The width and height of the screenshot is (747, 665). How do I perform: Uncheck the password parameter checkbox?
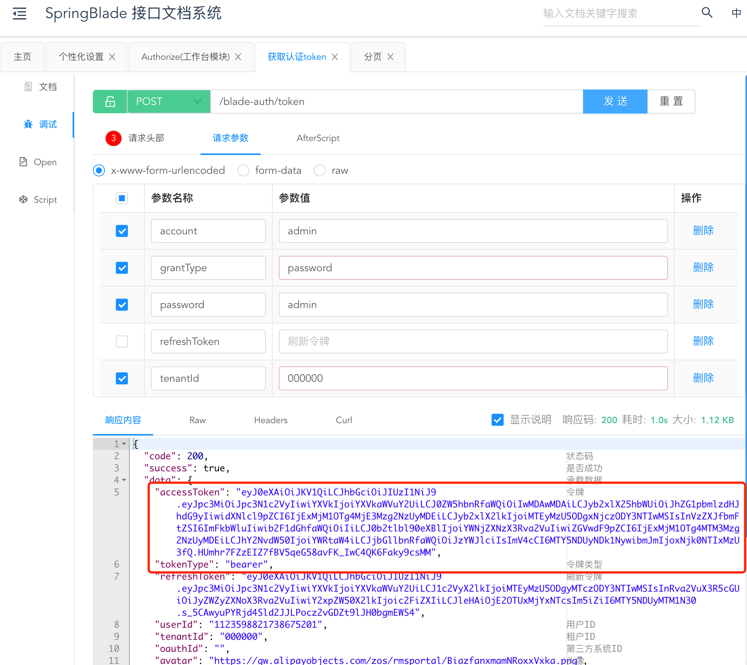(x=122, y=305)
